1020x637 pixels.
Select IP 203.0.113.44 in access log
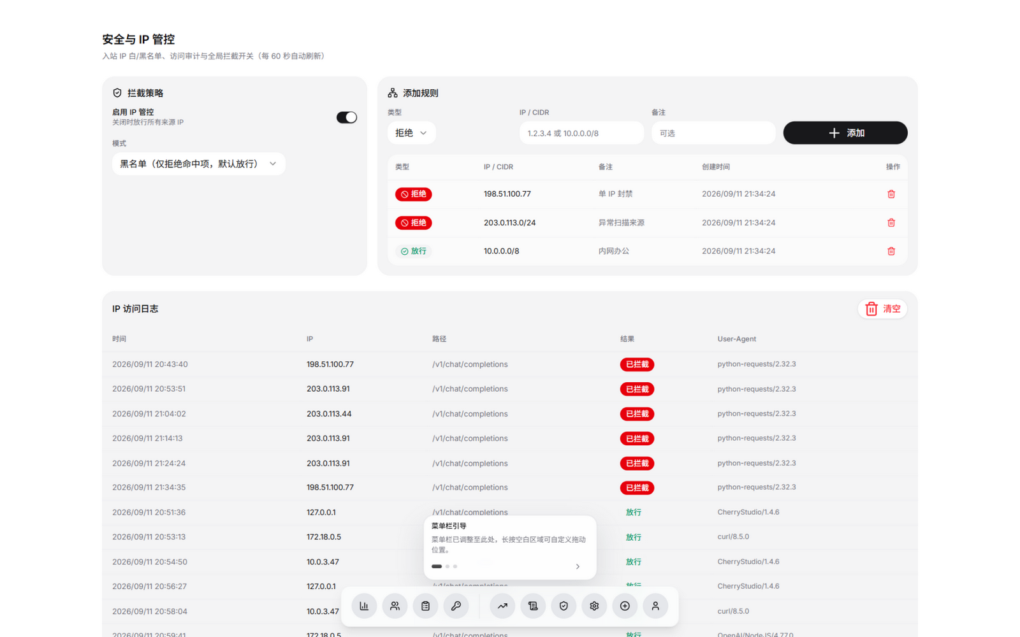tap(329, 414)
